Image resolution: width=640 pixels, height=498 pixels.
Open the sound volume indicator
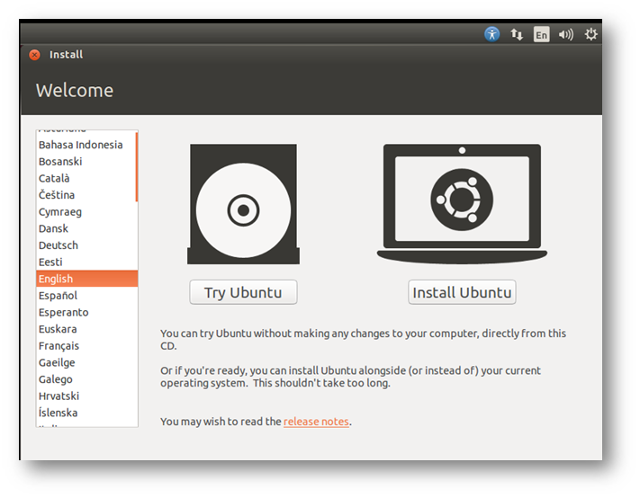pos(565,35)
